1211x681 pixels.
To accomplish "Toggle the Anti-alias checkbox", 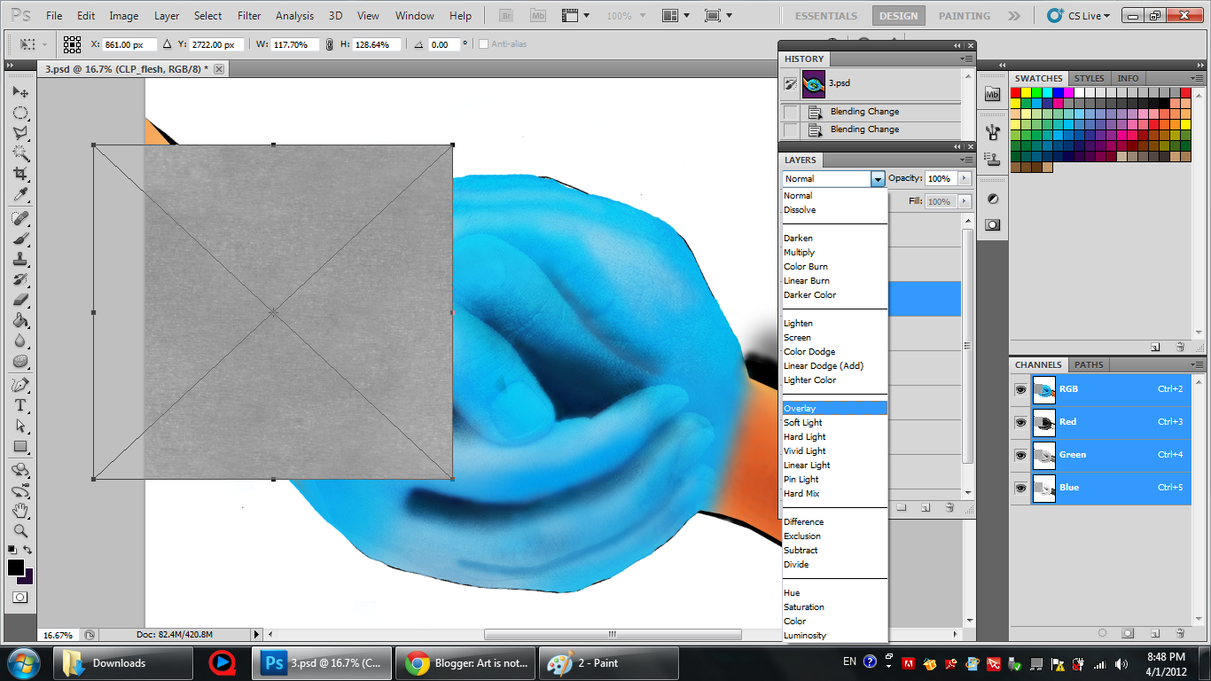I will click(483, 44).
